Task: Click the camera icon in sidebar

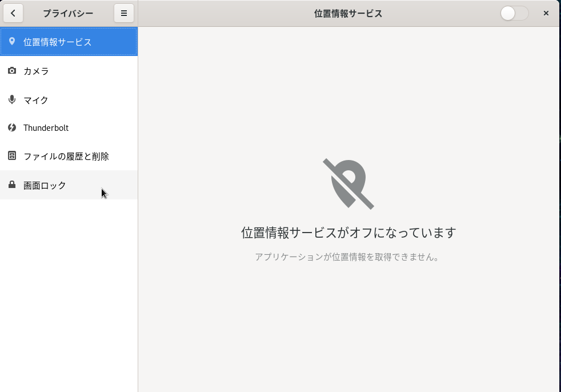Action: 12,71
